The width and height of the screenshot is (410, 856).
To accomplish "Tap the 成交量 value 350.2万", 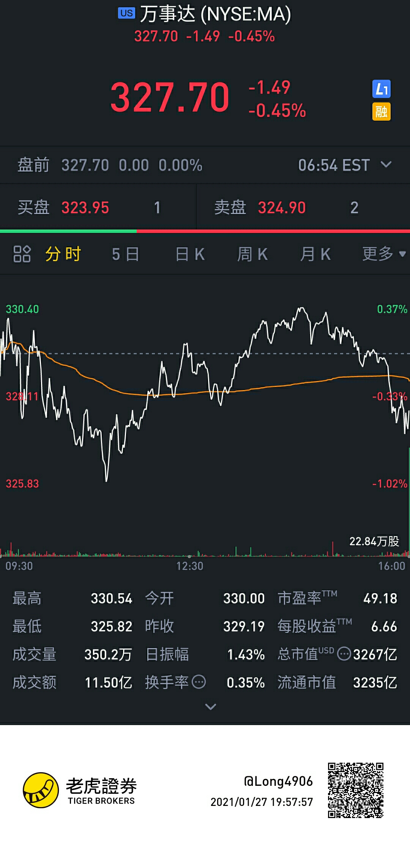I will (x=108, y=655).
